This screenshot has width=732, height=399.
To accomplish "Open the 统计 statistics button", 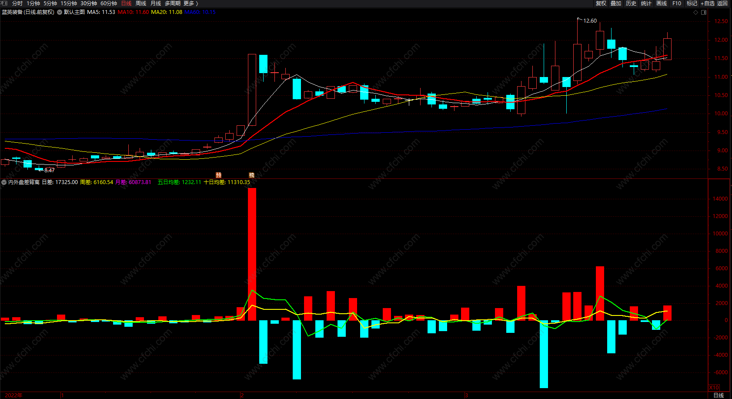I will [x=646, y=3].
